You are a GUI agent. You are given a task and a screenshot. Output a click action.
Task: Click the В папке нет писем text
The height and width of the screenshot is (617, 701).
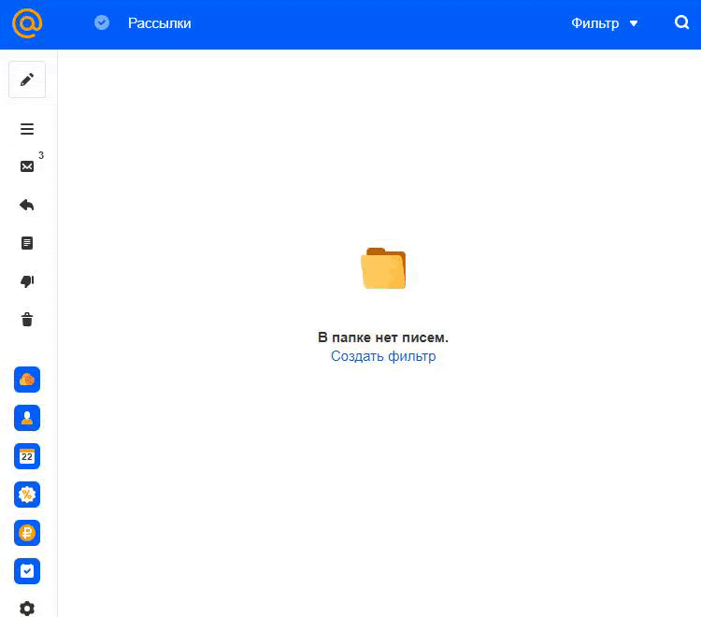[x=383, y=337]
